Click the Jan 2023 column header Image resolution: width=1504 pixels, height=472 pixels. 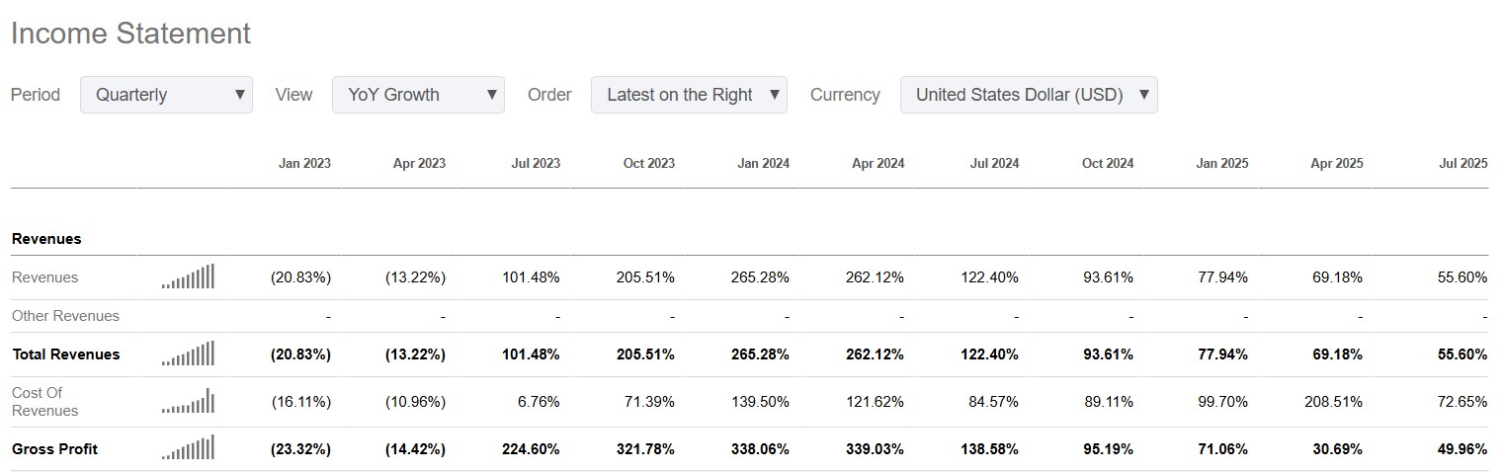(x=304, y=164)
